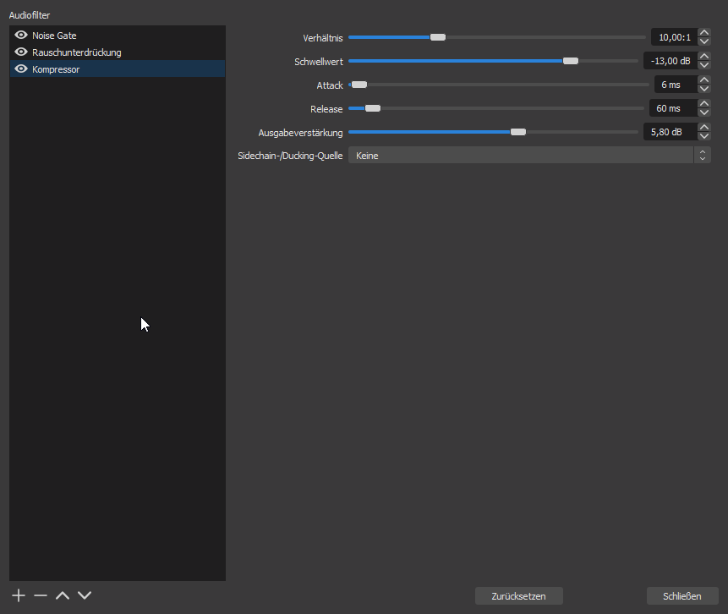Increase Ausgabeverstärkung with up arrow

tap(704, 128)
